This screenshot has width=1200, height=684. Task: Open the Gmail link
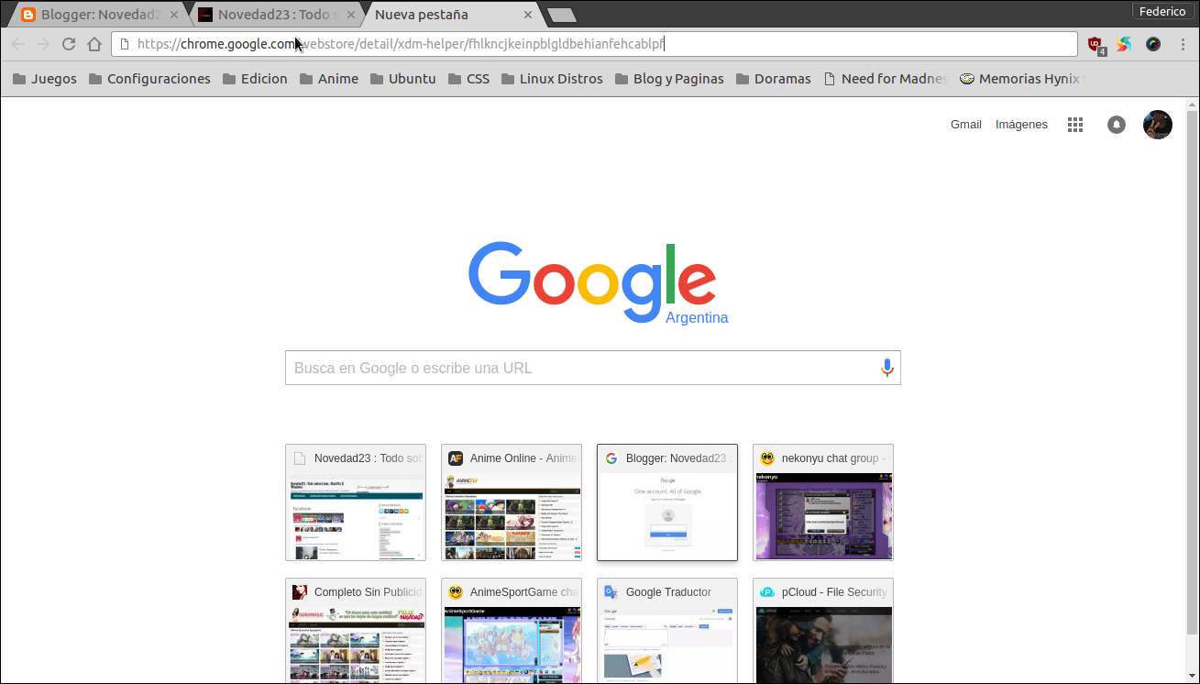966,125
